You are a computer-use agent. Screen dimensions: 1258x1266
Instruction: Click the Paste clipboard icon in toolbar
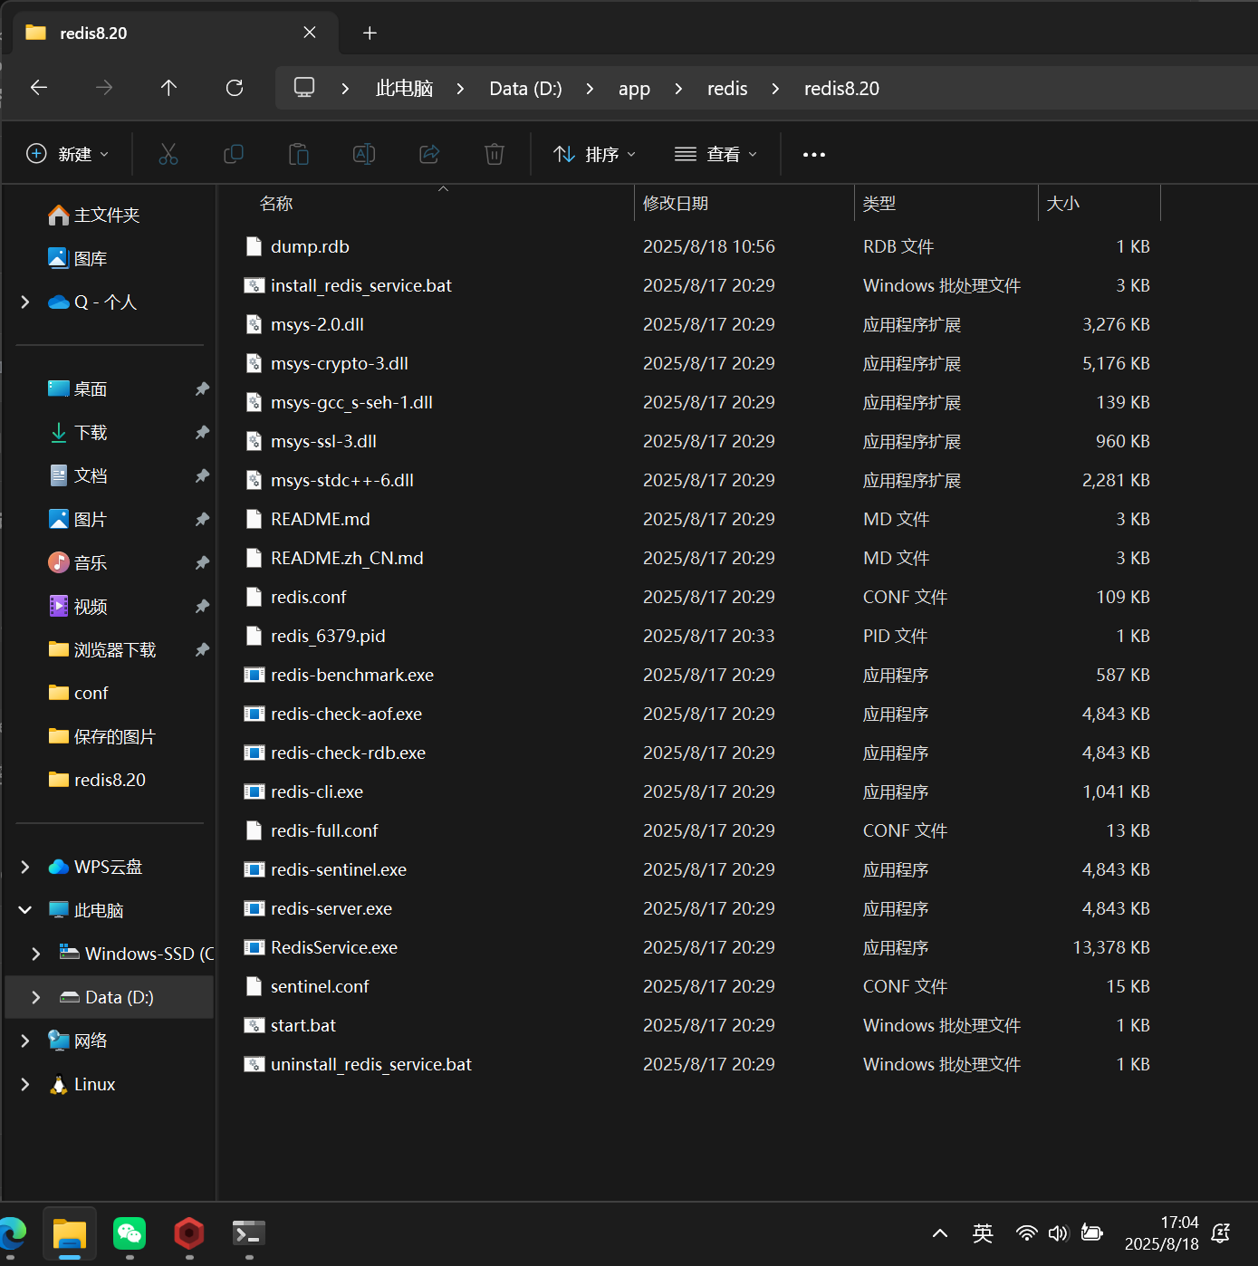coord(299,154)
